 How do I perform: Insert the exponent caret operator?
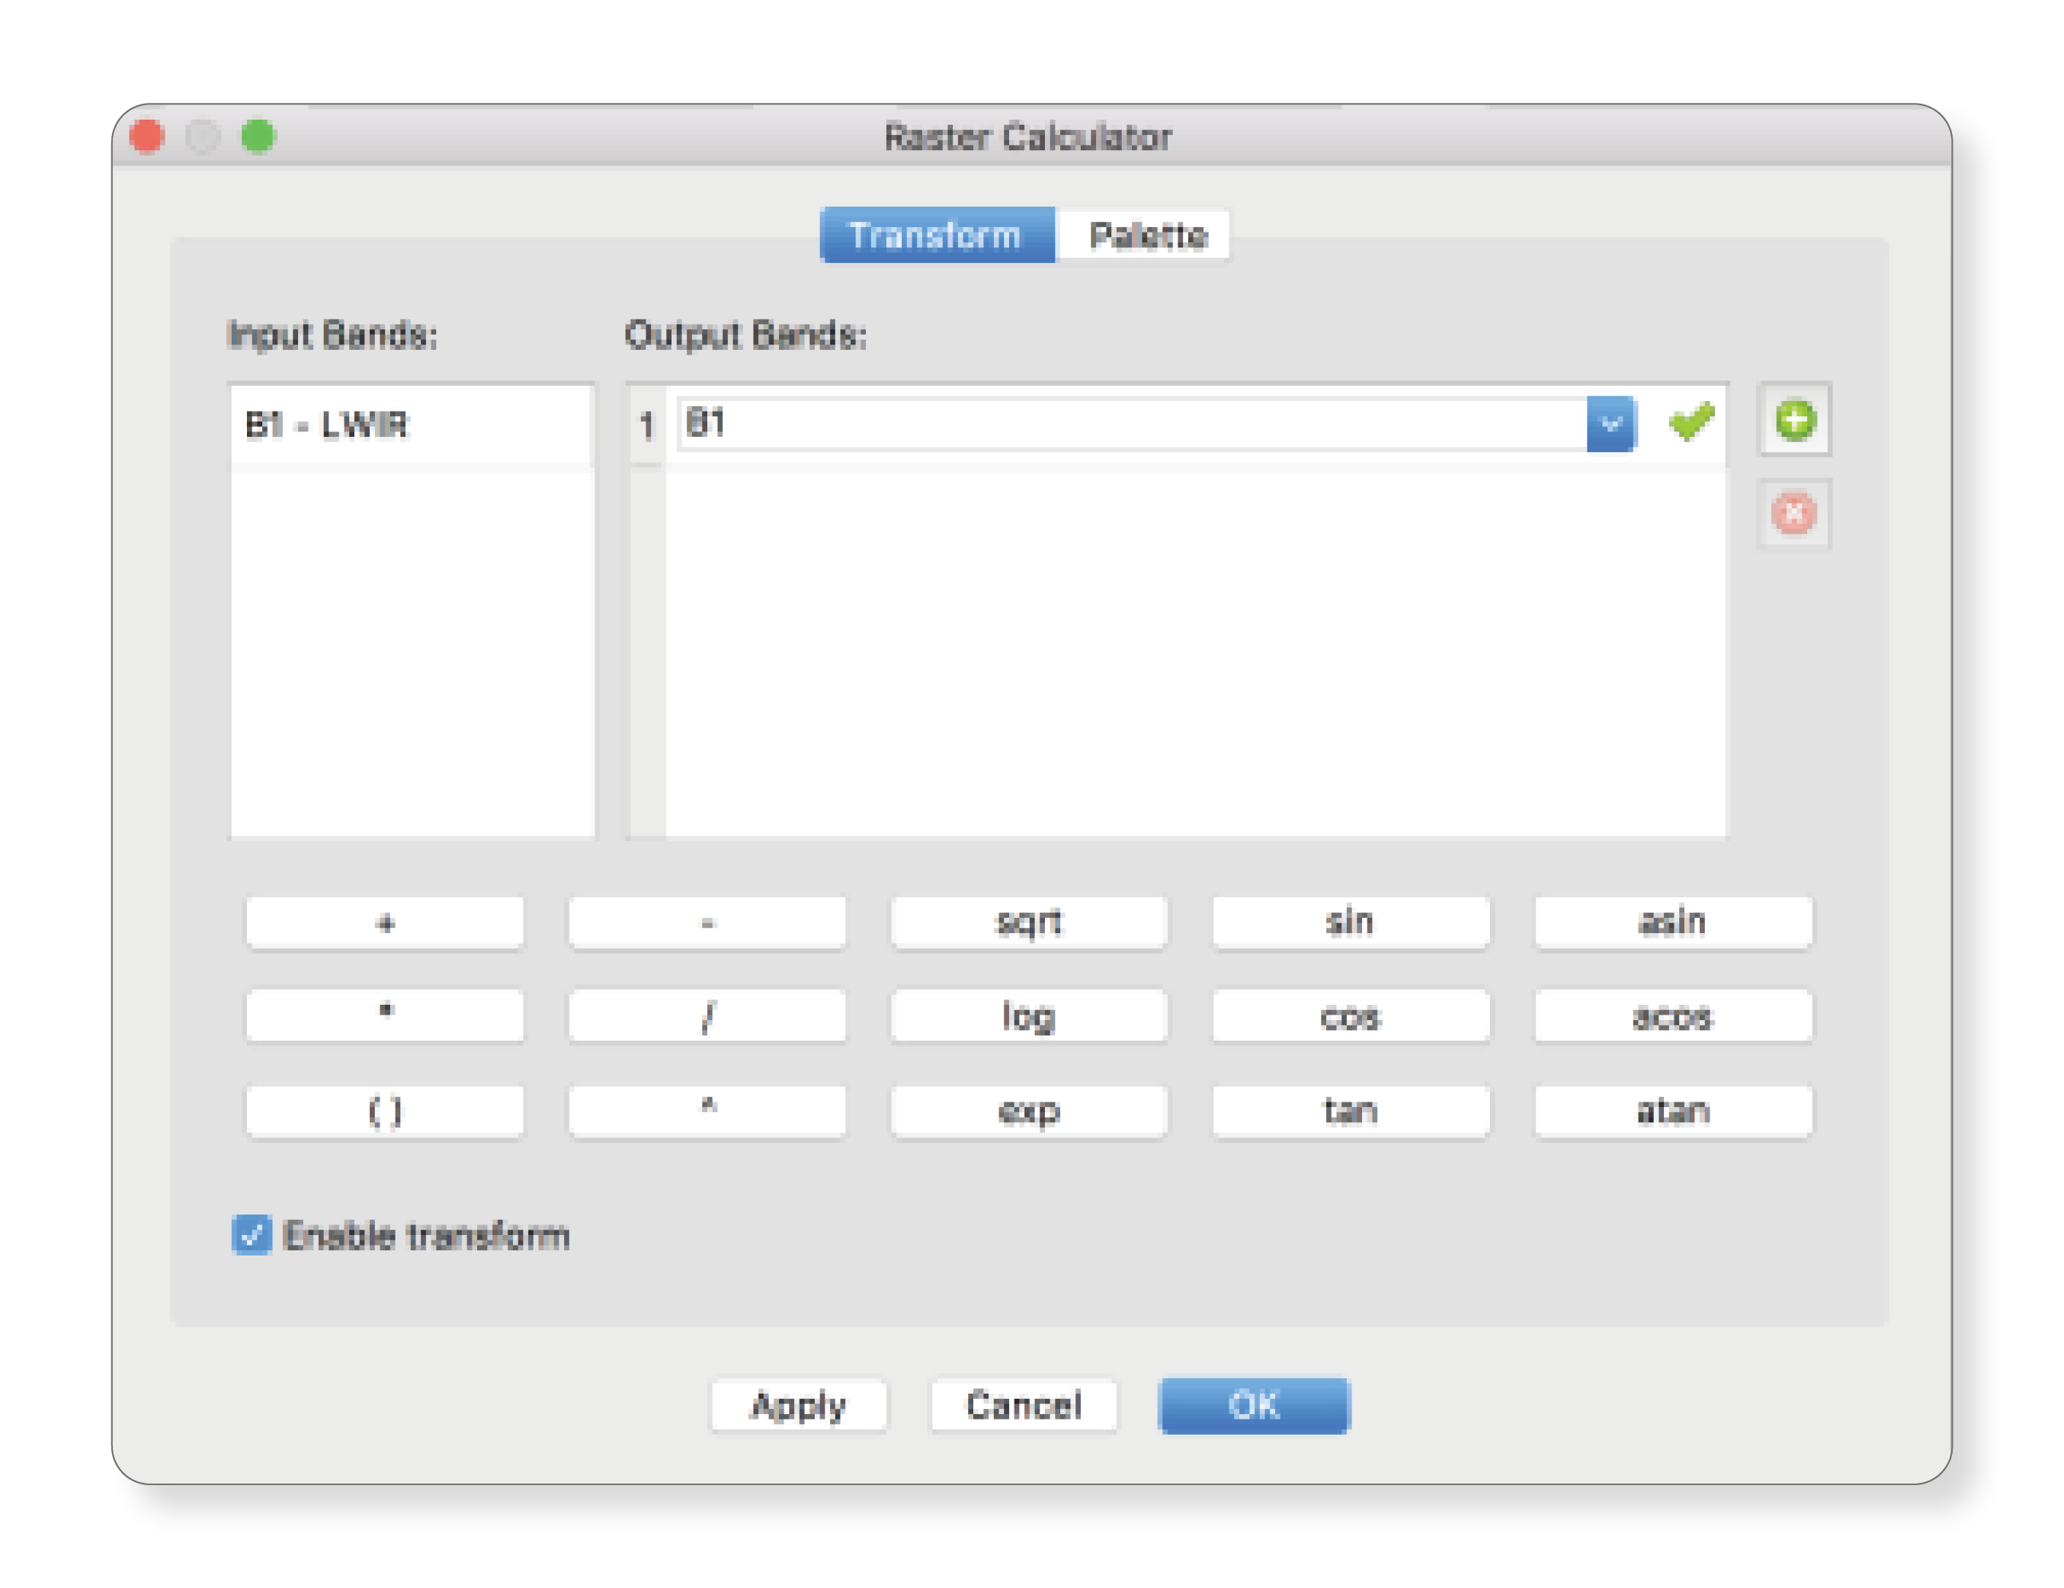[x=707, y=1111]
